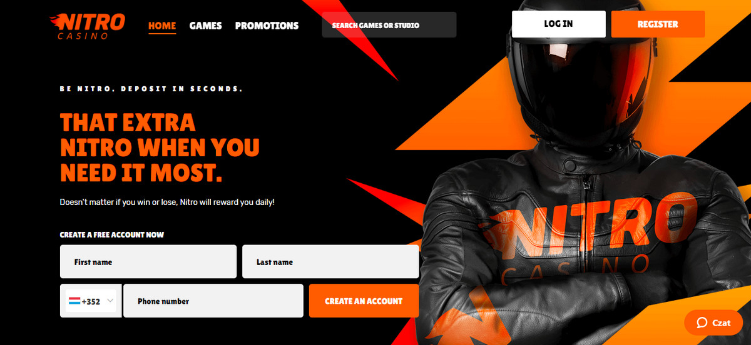Viewport: 751px width, 345px height.
Task: Select the Last name input field
Action: [330, 261]
